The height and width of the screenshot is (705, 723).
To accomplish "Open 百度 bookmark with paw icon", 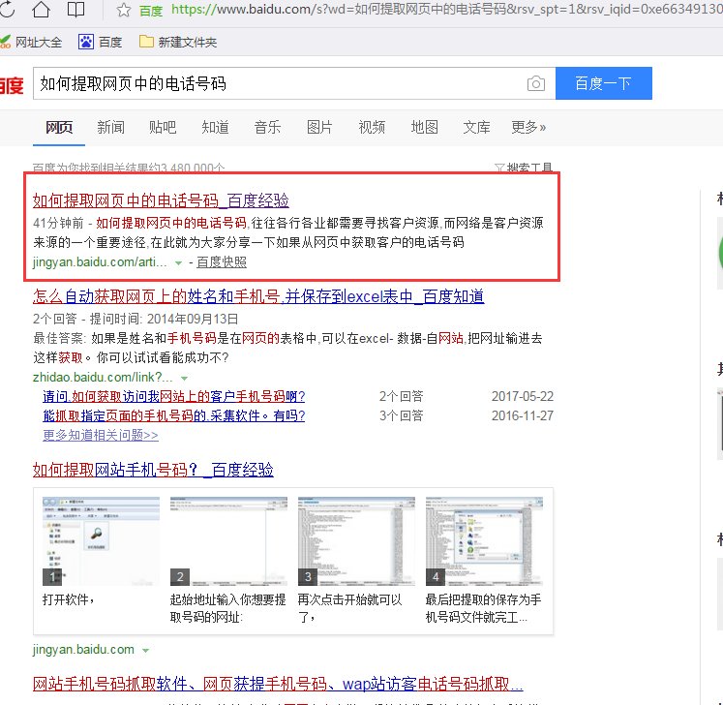I will pyautogui.click(x=101, y=43).
